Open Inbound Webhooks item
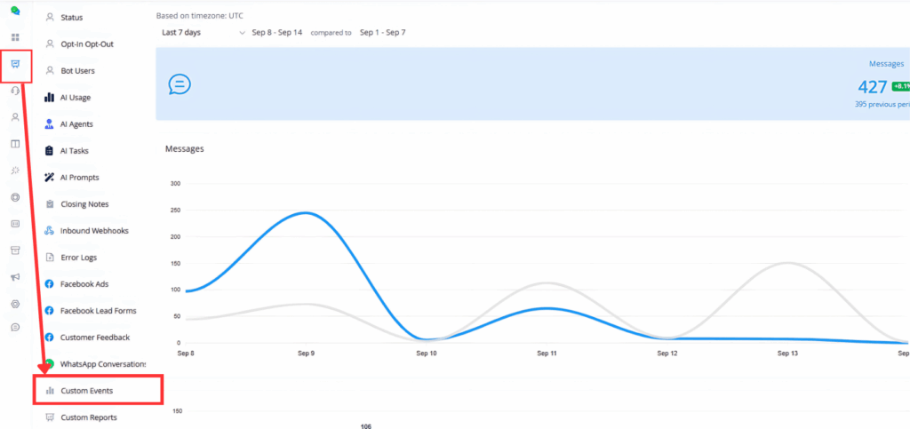Image resolution: width=910 pixels, height=429 pixels. [93, 231]
